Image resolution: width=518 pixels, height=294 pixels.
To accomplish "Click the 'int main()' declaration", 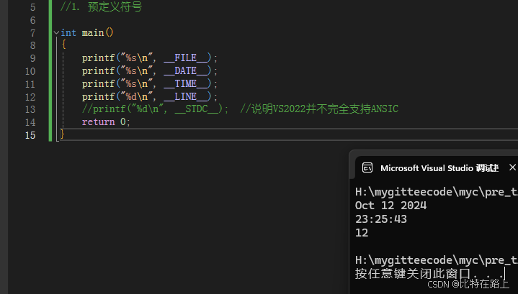I will (x=87, y=32).
